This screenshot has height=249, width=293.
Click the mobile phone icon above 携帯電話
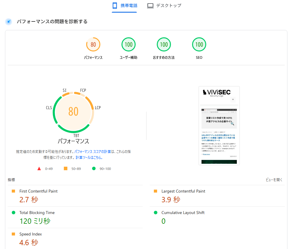coord(114,5)
